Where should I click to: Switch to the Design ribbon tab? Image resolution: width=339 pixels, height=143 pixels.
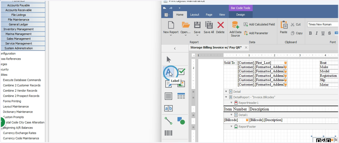click(240, 15)
